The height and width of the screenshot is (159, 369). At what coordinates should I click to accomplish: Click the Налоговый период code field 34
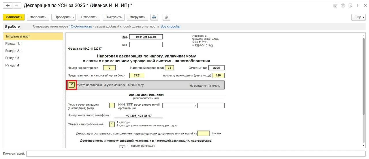[169, 68]
